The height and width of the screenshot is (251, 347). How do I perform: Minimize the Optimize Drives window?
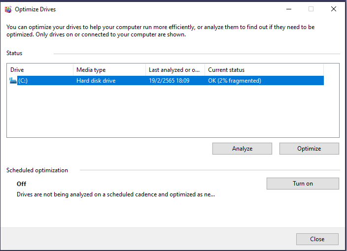point(289,9)
